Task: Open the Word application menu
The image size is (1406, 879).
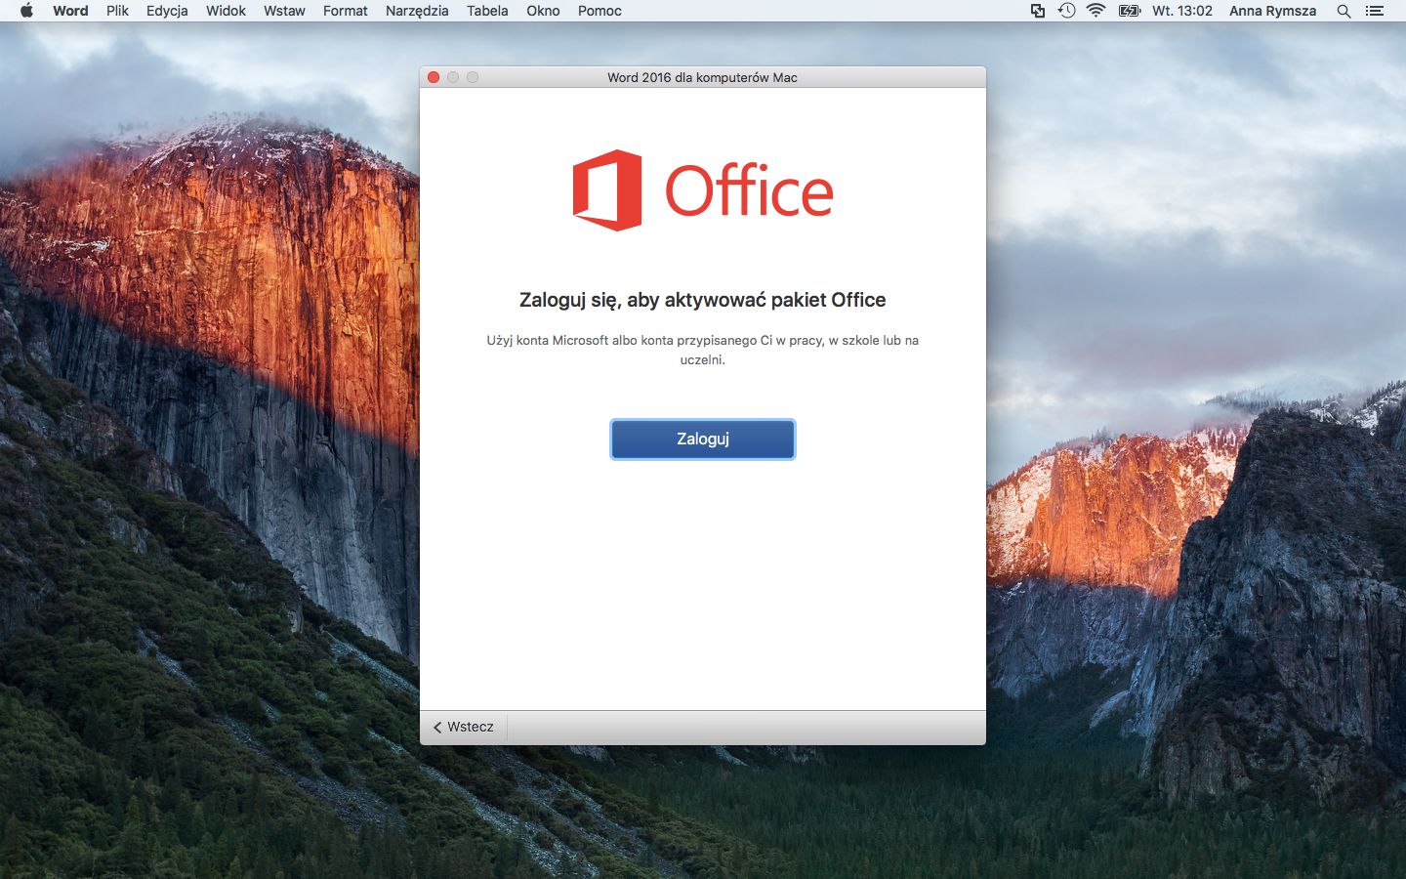Action: pos(70,11)
